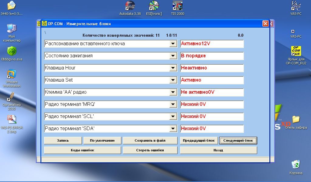Screen dimensions: 311x182
Task: Expand the Радио терминал 'SCL' dropdown
Action: pos(173,116)
